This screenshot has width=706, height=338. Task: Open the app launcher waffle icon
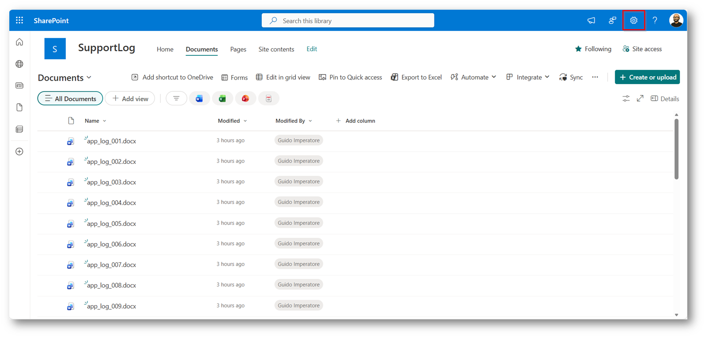click(x=20, y=20)
